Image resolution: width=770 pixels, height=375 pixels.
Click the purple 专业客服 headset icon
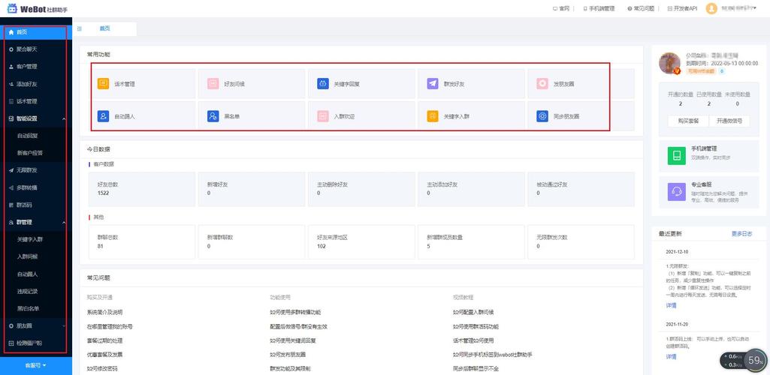(677, 192)
